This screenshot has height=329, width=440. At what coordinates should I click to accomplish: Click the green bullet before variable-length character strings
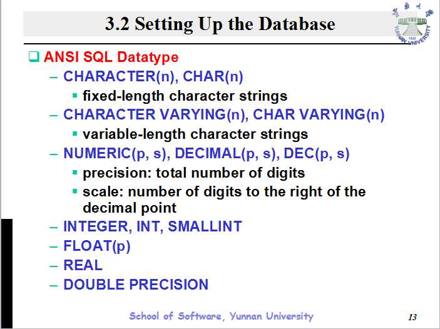pyautogui.click(x=75, y=134)
